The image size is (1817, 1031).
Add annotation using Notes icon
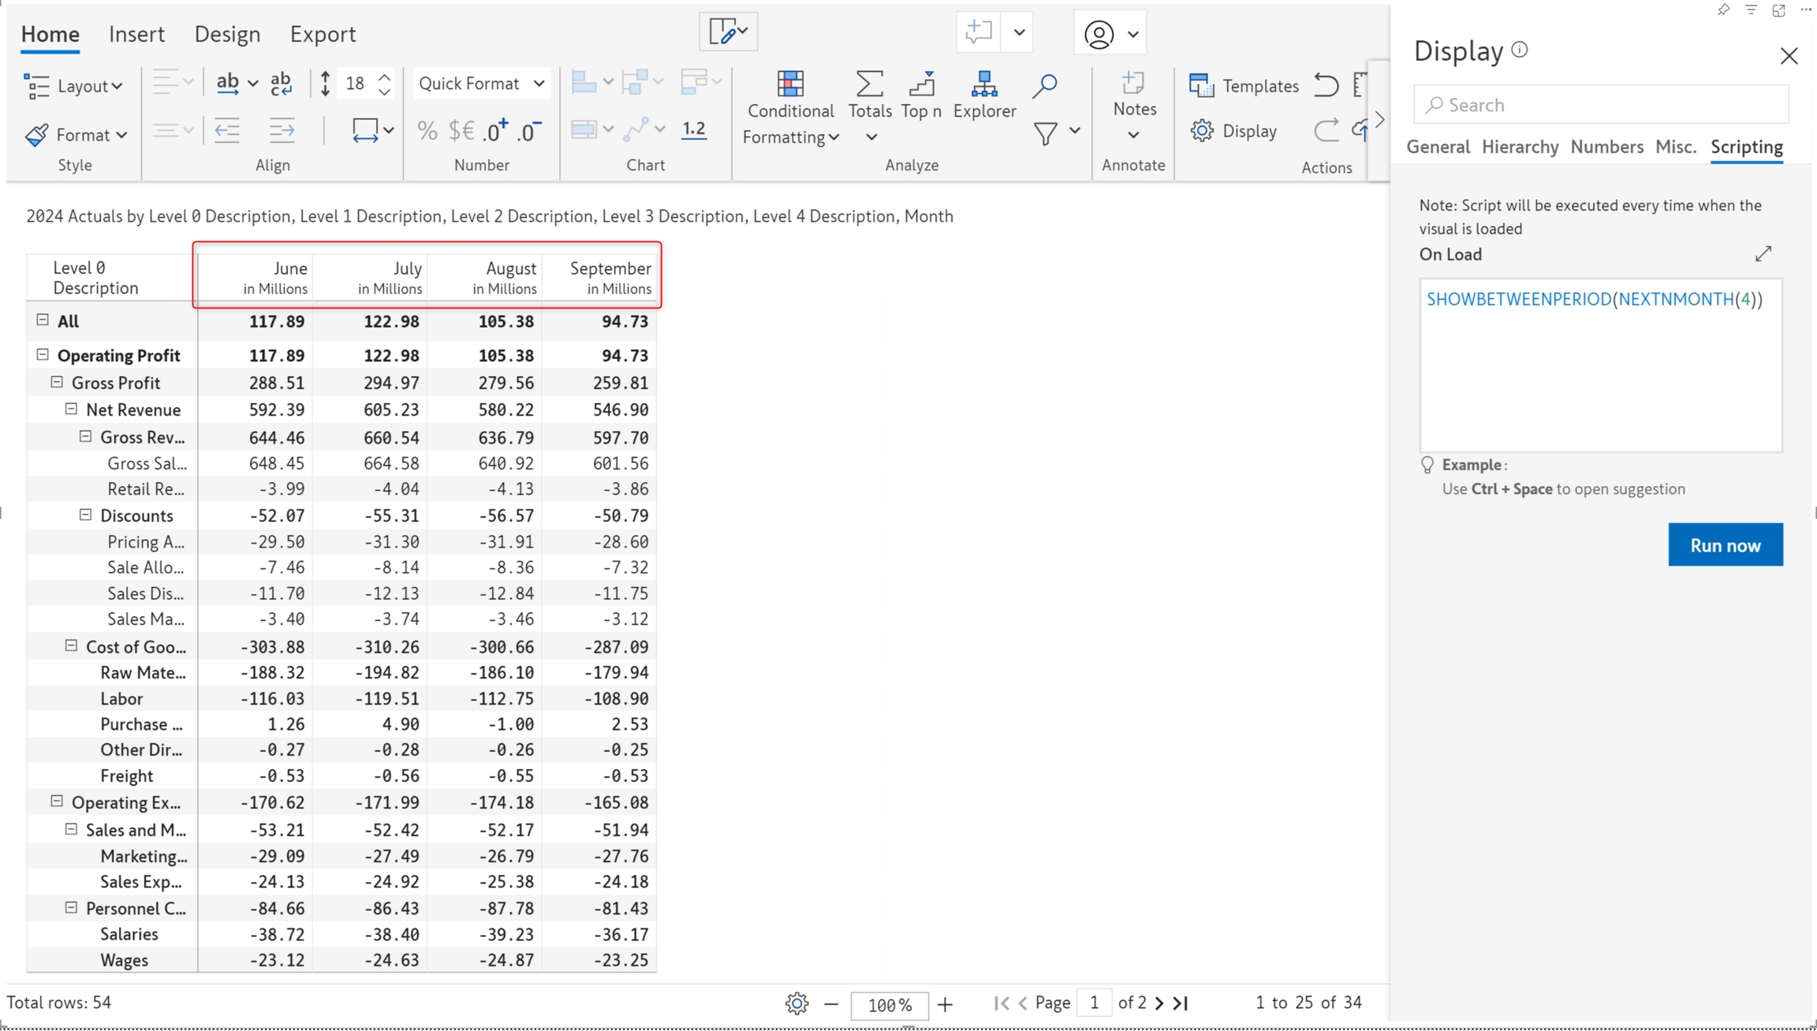pyautogui.click(x=1133, y=84)
